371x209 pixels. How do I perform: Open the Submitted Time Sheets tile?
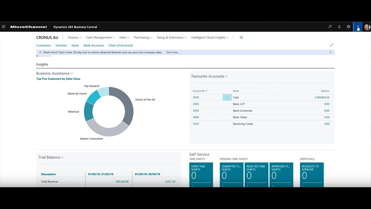coord(232,175)
